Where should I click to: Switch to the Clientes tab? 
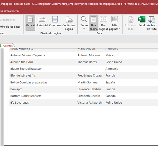pos(8,46)
